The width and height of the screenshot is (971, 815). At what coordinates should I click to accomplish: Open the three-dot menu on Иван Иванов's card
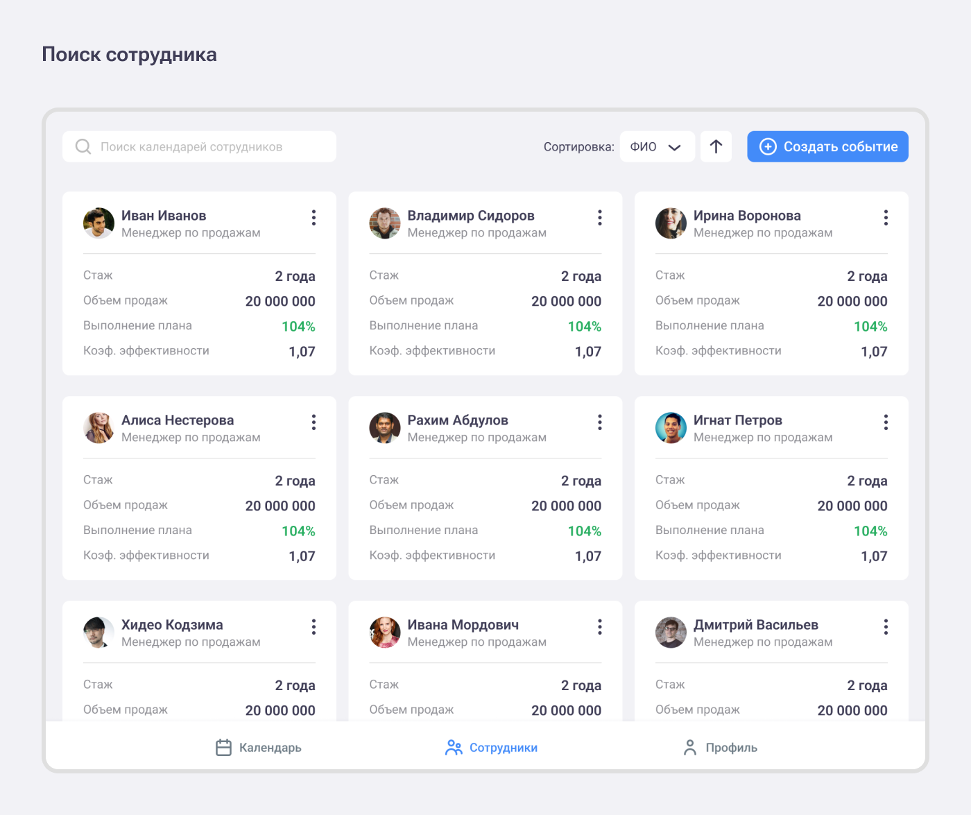(313, 218)
